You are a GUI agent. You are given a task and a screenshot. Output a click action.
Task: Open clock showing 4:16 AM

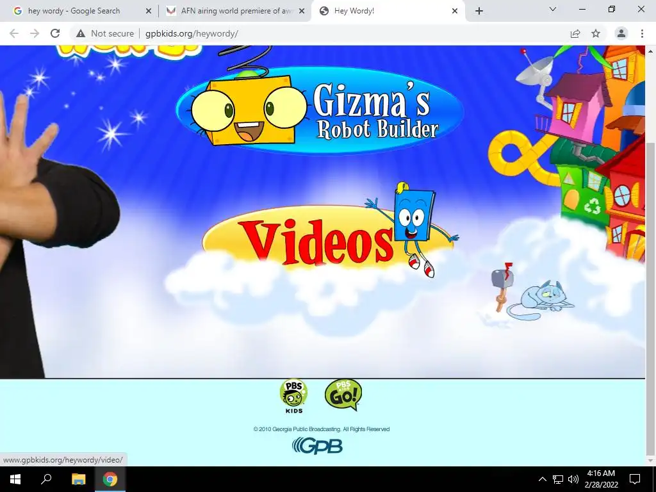click(x=601, y=479)
